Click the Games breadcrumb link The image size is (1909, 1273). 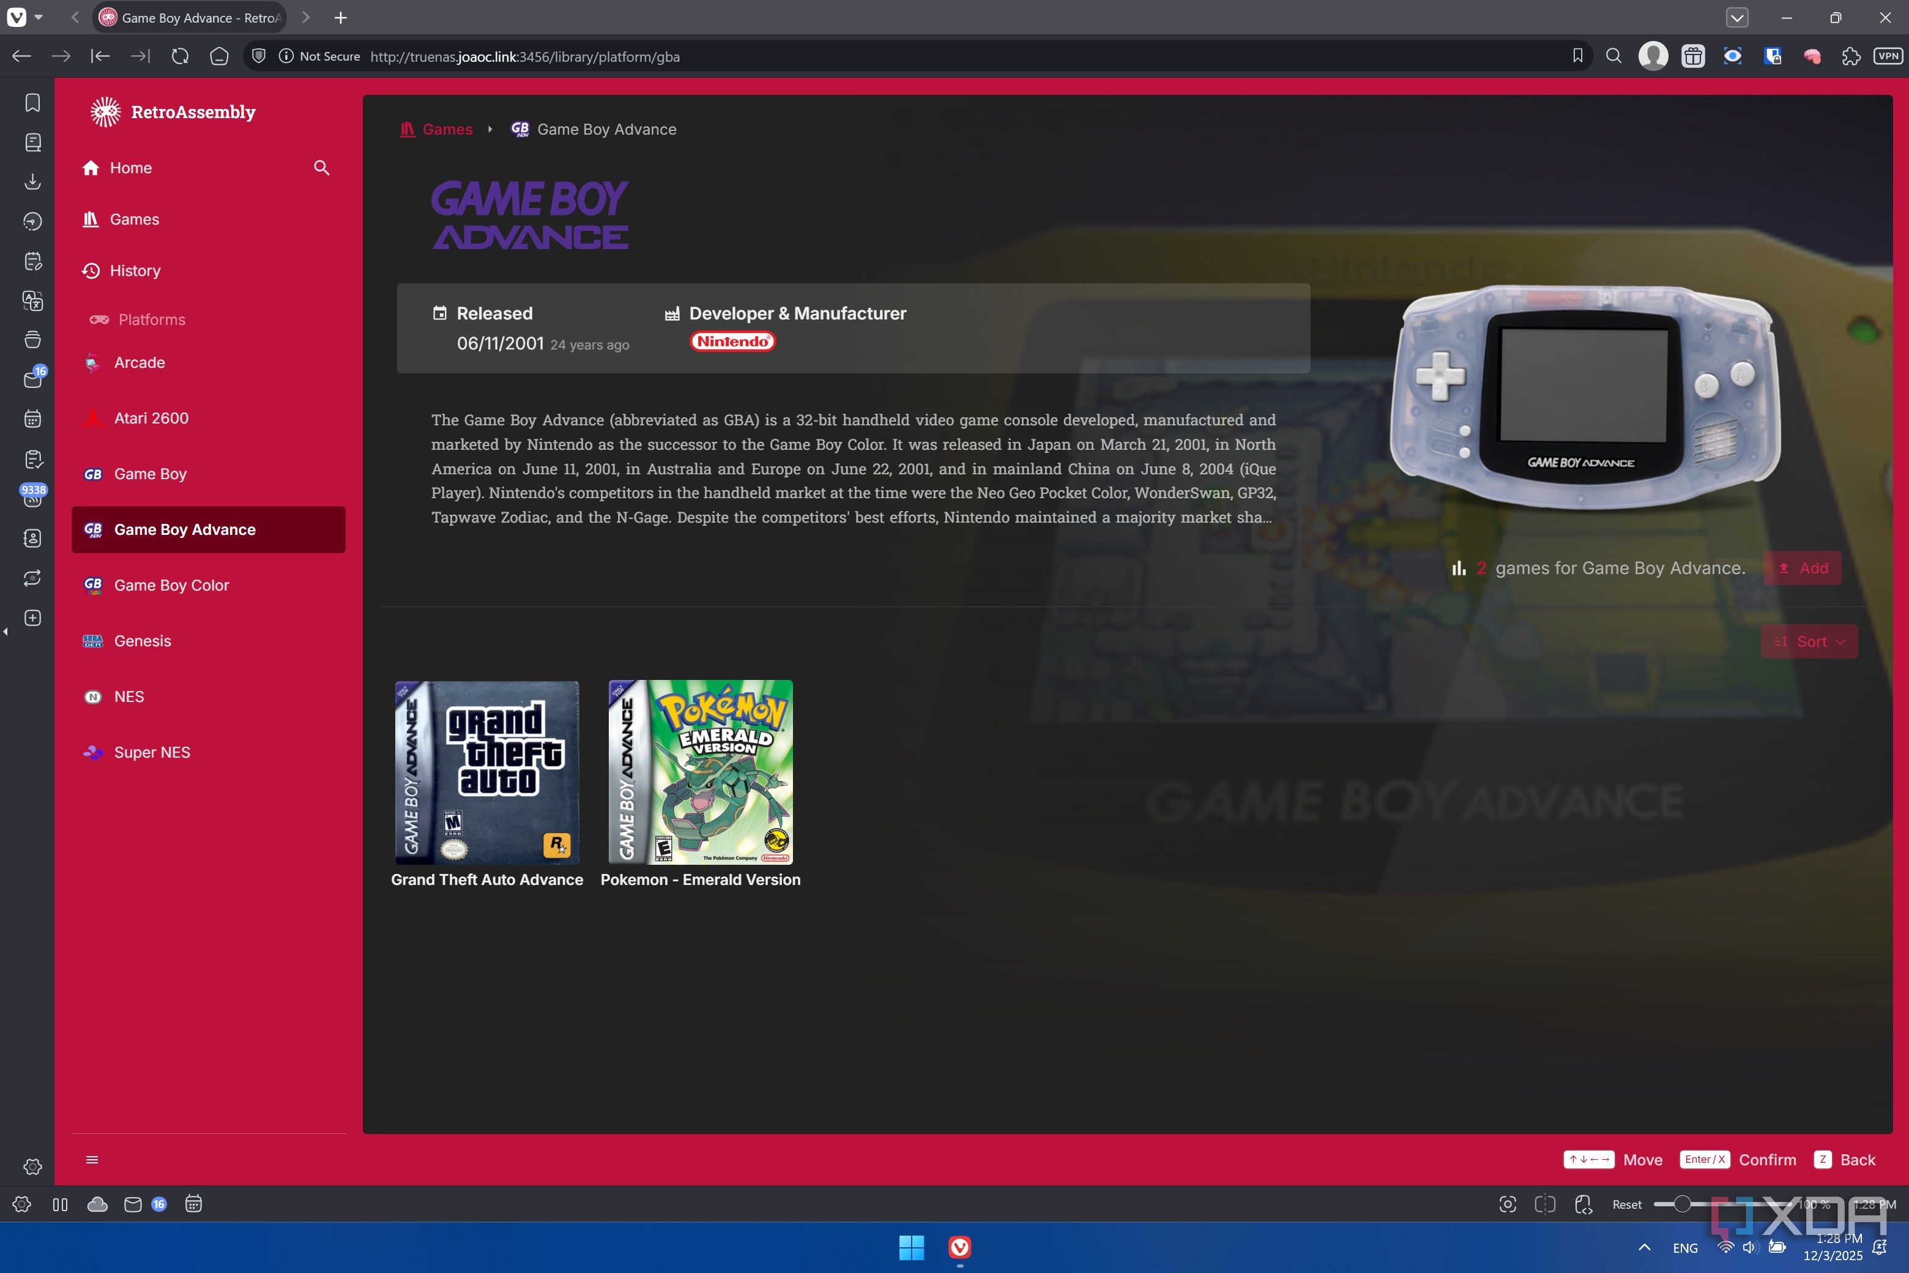[x=437, y=129]
